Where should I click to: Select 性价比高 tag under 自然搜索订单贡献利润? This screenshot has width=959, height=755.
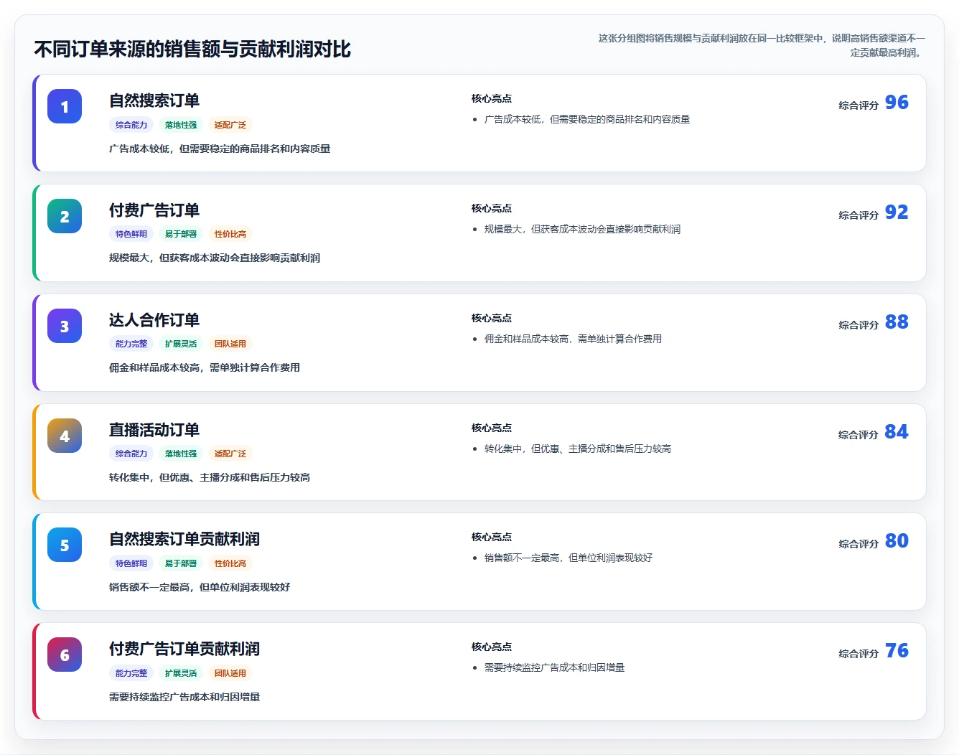(230, 563)
